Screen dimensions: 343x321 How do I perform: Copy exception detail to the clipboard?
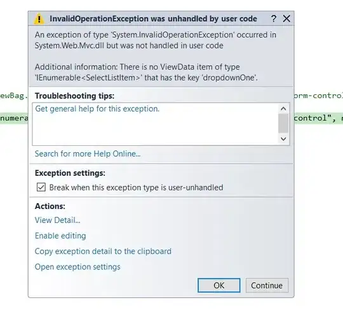coord(103,252)
